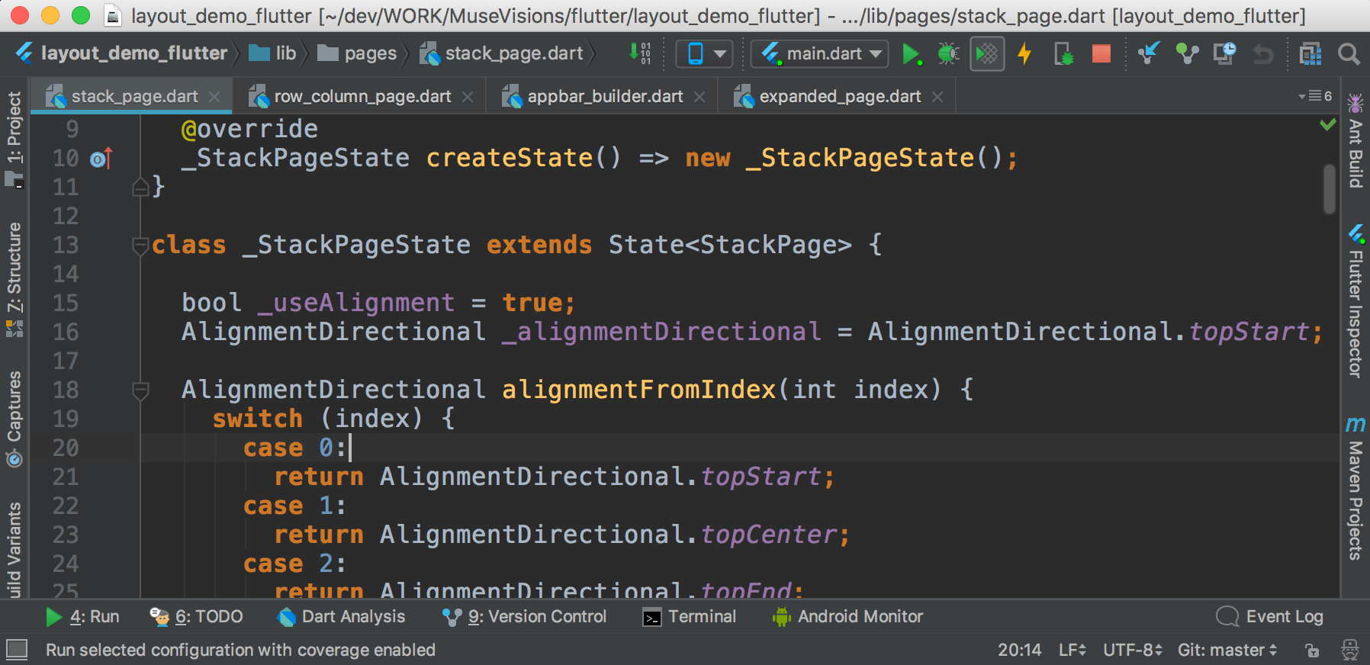Open the Dart Analysis tool window
Screen dimensions: 1370x665
click(x=342, y=616)
